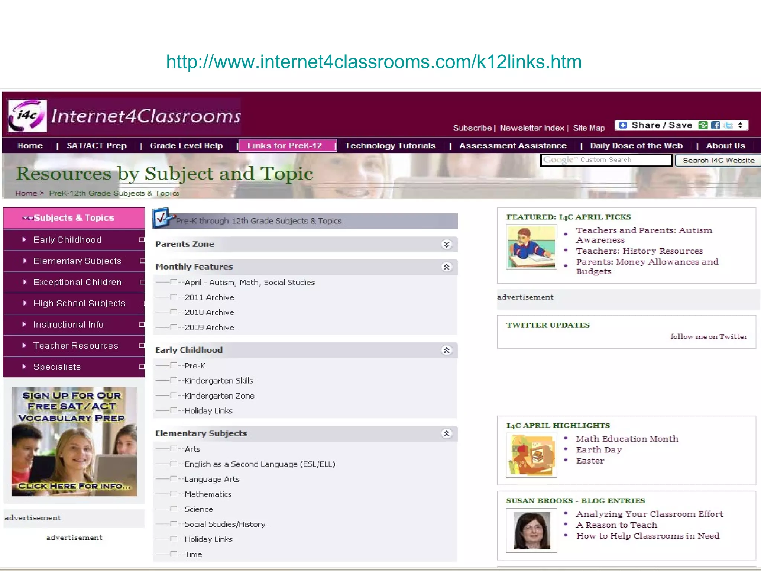Open the Home nav tab
Image resolution: width=761 pixels, height=571 pixels.
click(x=30, y=146)
